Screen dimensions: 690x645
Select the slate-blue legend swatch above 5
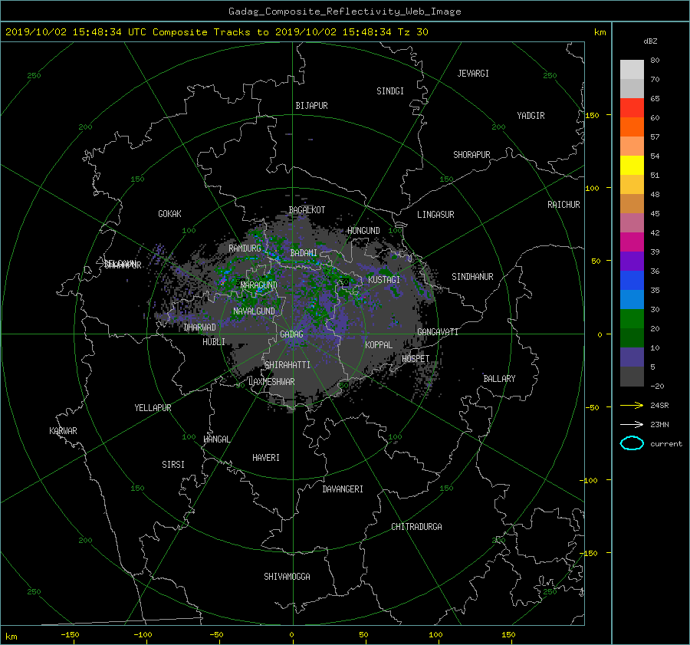click(x=632, y=357)
